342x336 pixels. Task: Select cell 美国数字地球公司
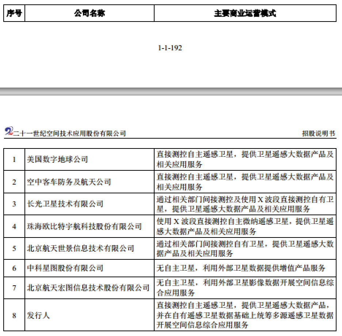(90, 159)
